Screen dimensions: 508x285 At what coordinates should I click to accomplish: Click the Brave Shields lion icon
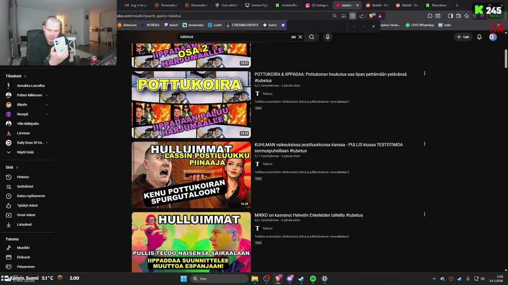tap(371, 16)
